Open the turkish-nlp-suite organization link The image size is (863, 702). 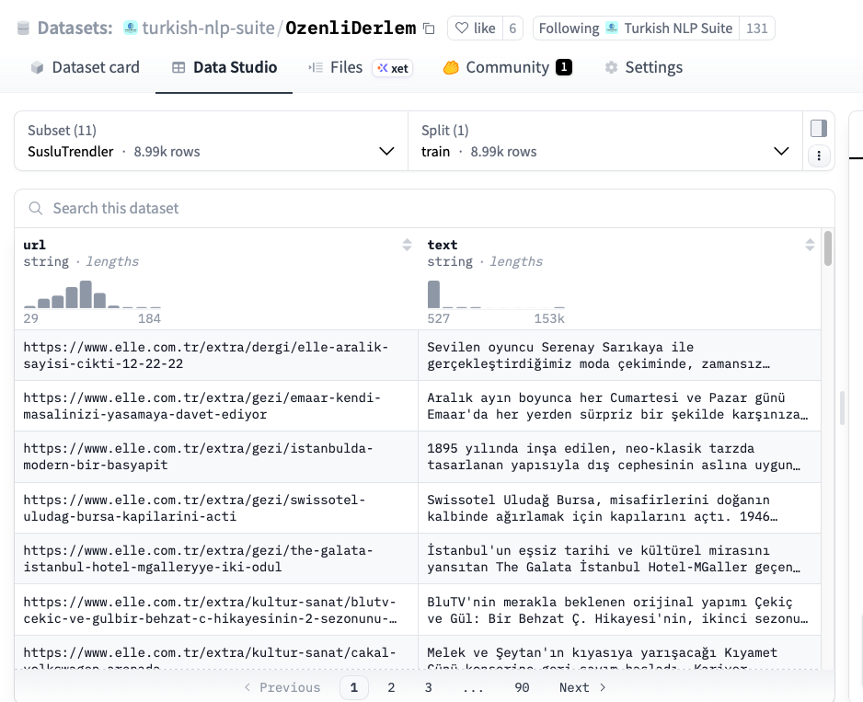click(208, 28)
